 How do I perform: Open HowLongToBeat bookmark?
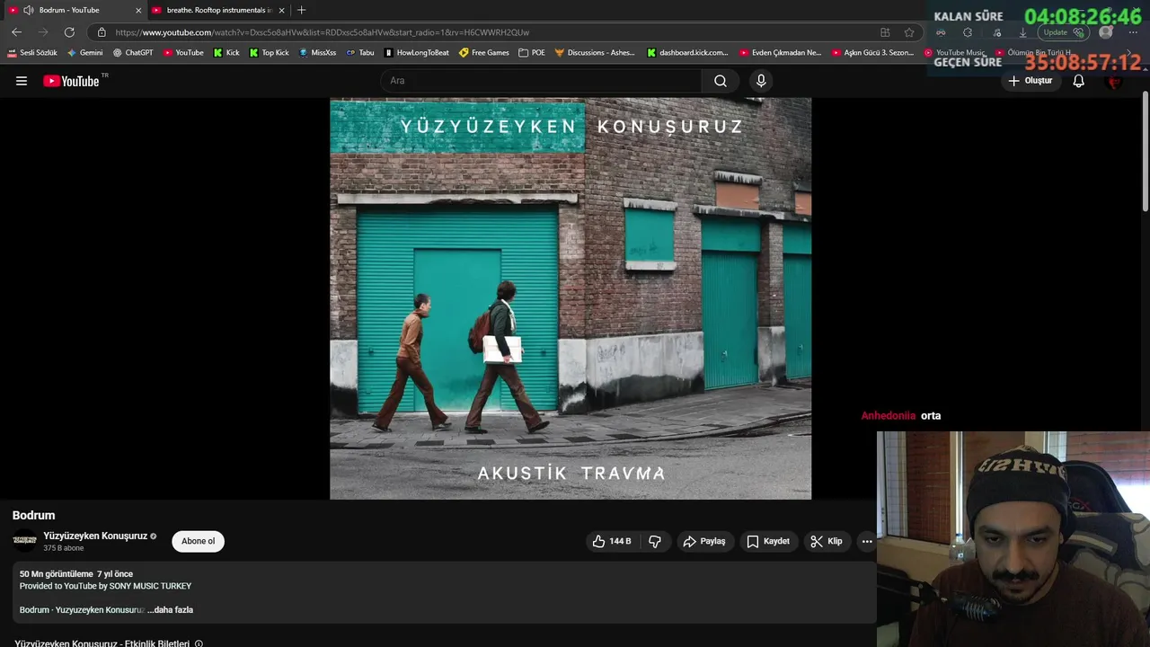click(x=417, y=53)
